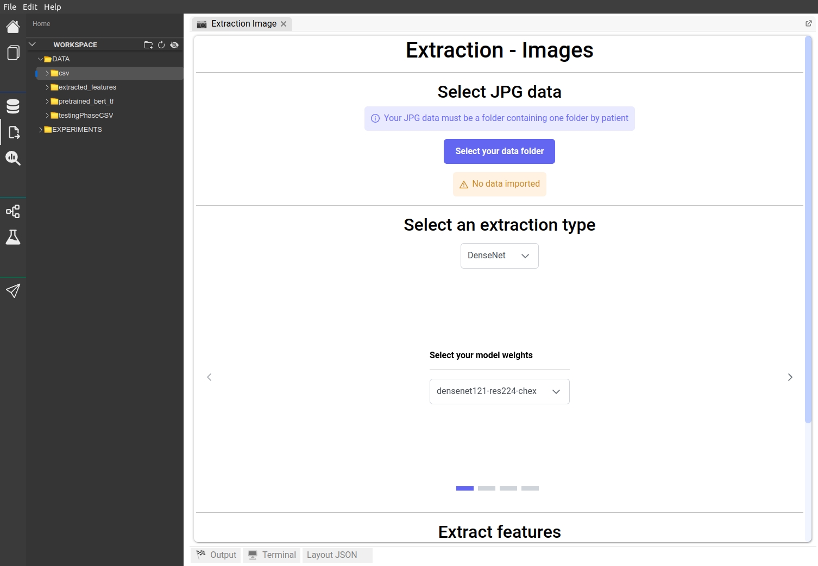Open the Edit menu
The height and width of the screenshot is (566, 818).
(x=30, y=7)
